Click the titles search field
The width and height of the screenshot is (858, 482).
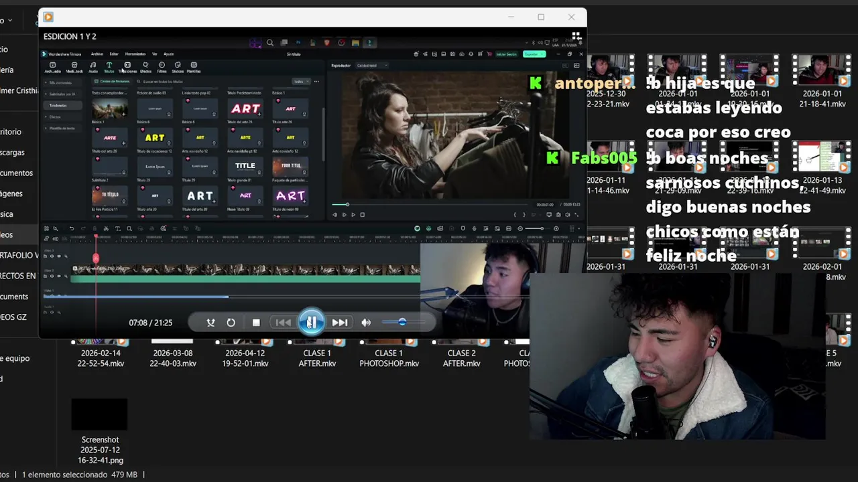(x=211, y=81)
